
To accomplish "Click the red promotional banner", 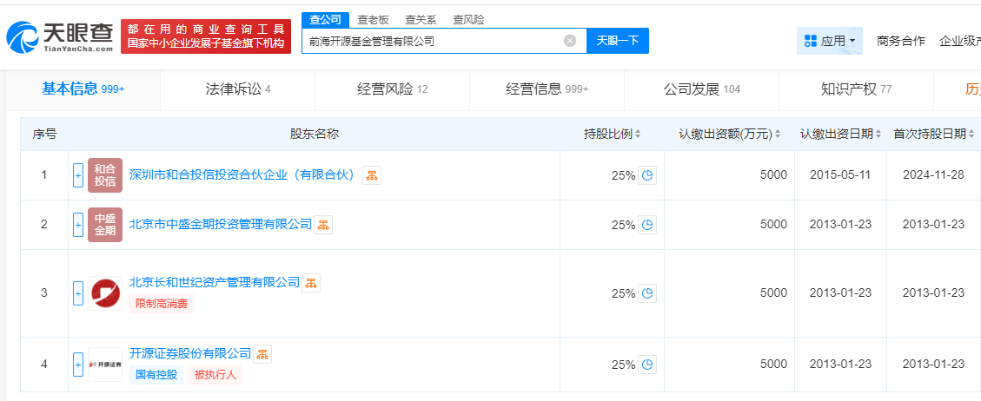I will click(206, 36).
